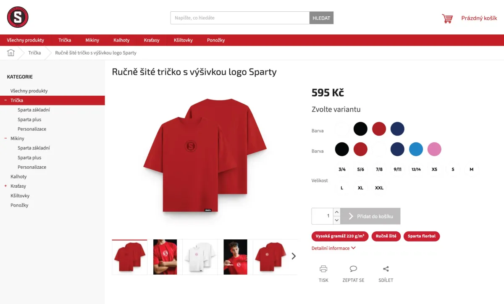The height and width of the screenshot is (304, 504).
Task: Open the shopping cart icon
Action: coord(447,18)
